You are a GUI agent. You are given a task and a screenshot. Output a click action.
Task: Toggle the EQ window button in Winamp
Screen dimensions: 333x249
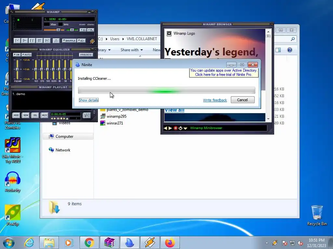pos(83,30)
